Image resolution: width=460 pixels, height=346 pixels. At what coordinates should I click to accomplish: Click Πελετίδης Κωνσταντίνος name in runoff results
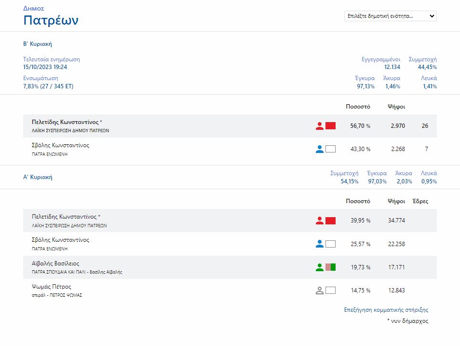tap(65, 122)
